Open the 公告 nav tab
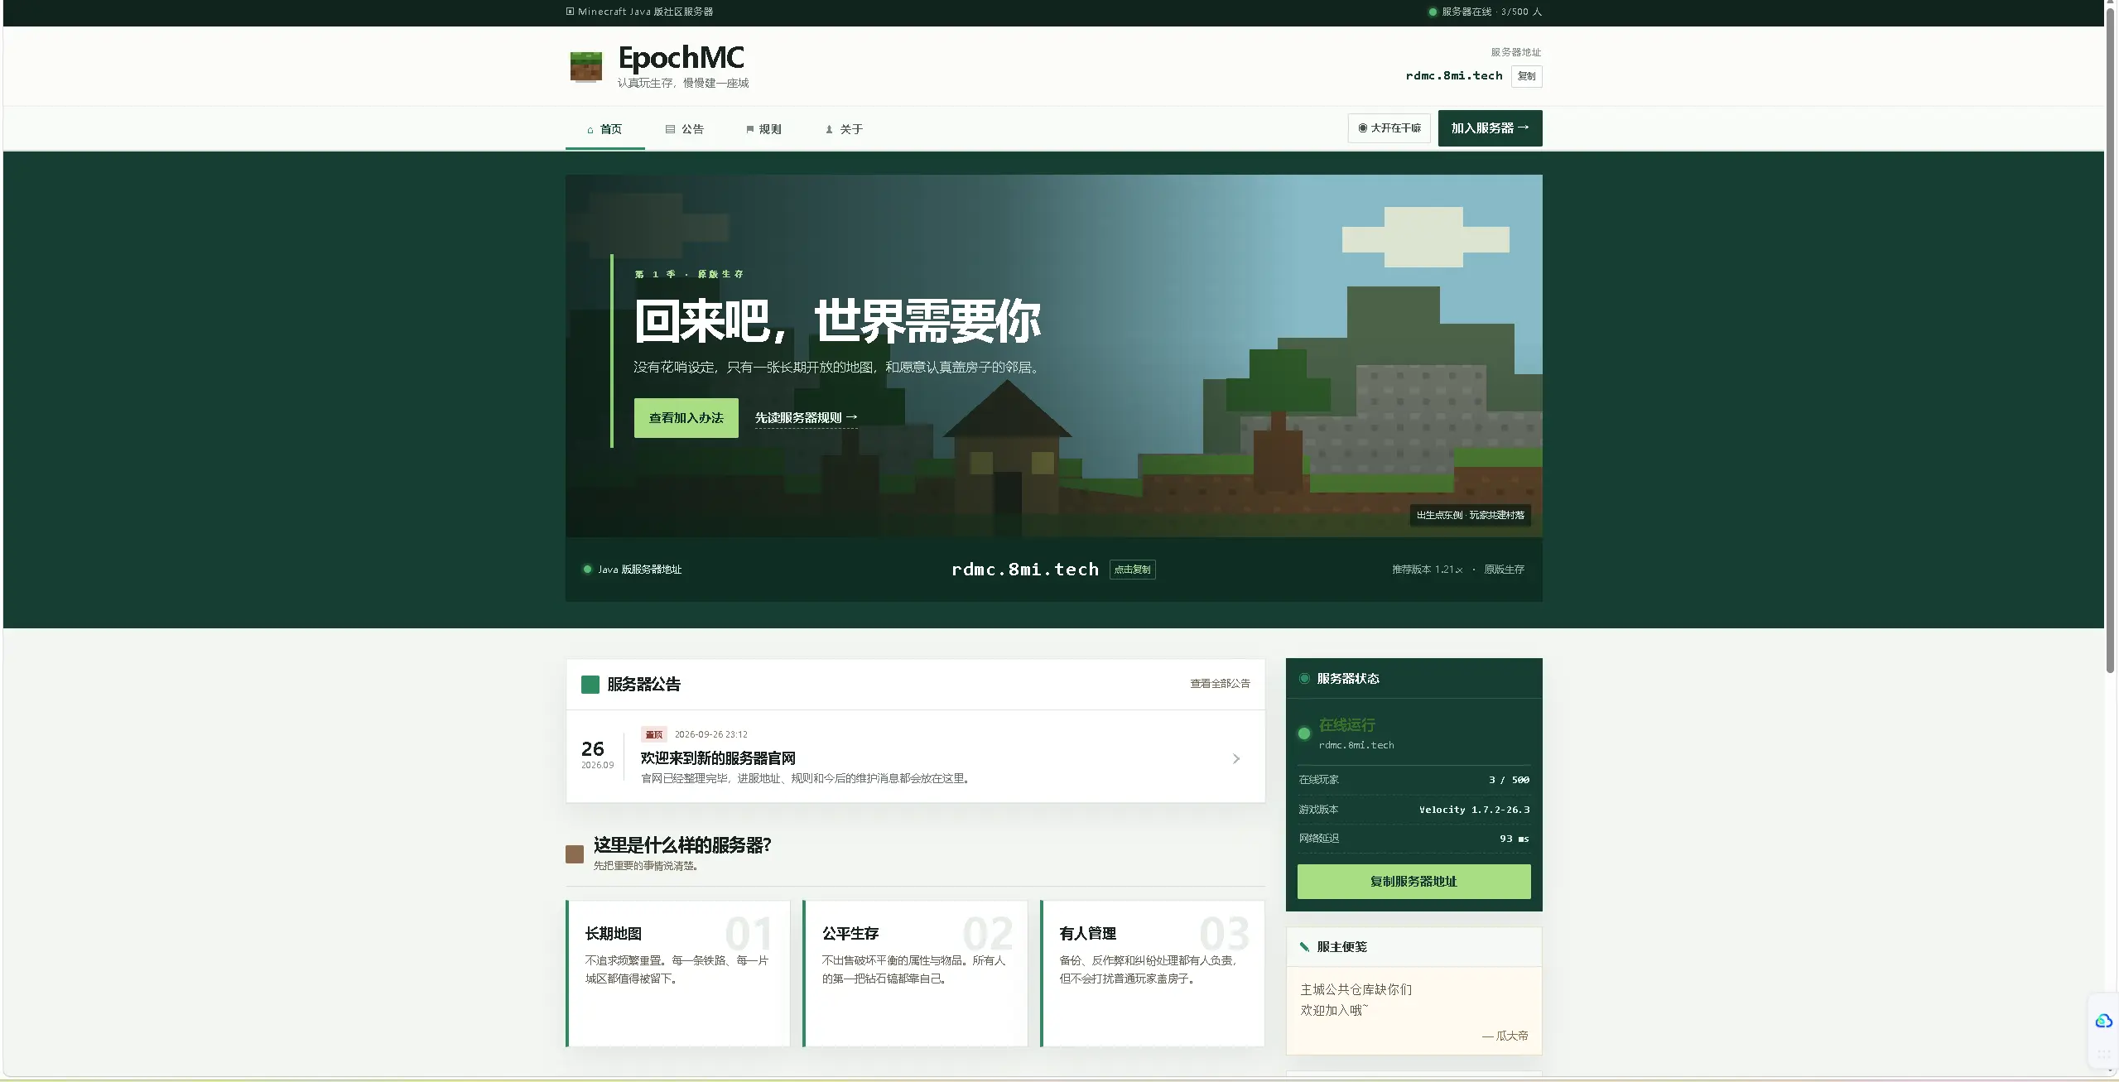The height and width of the screenshot is (1082, 2119). click(x=685, y=129)
